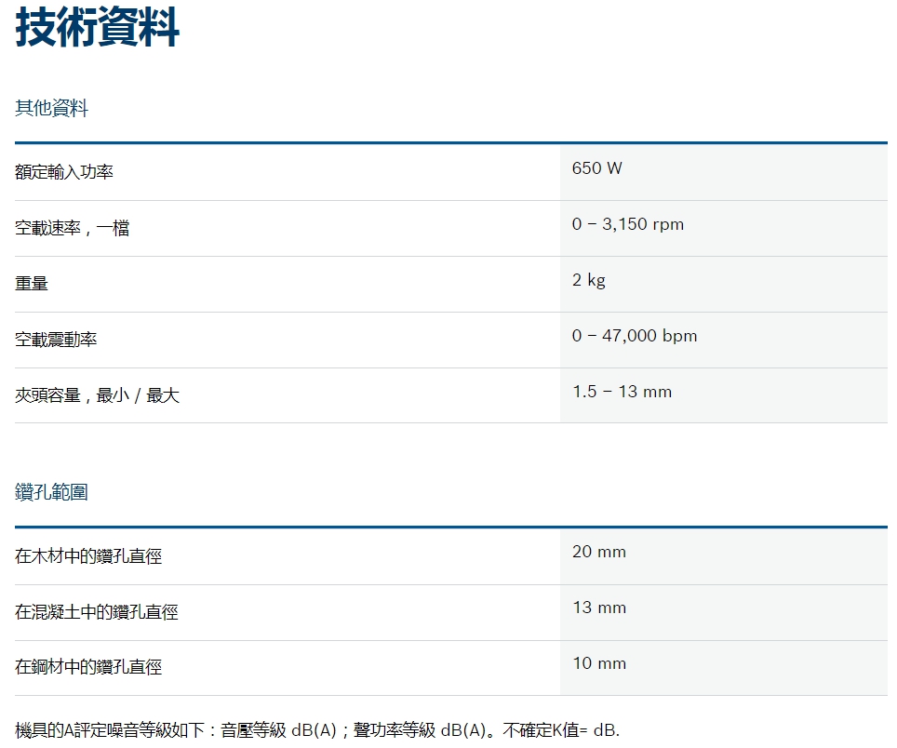This screenshot has width=897, height=748.
Task: Click the 額定輸入功率 row label
Action: coord(64,172)
